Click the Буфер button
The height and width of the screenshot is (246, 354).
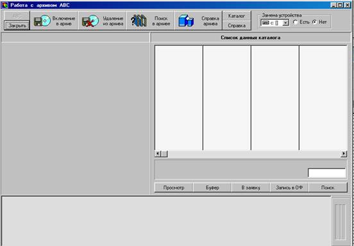tap(212, 188)
